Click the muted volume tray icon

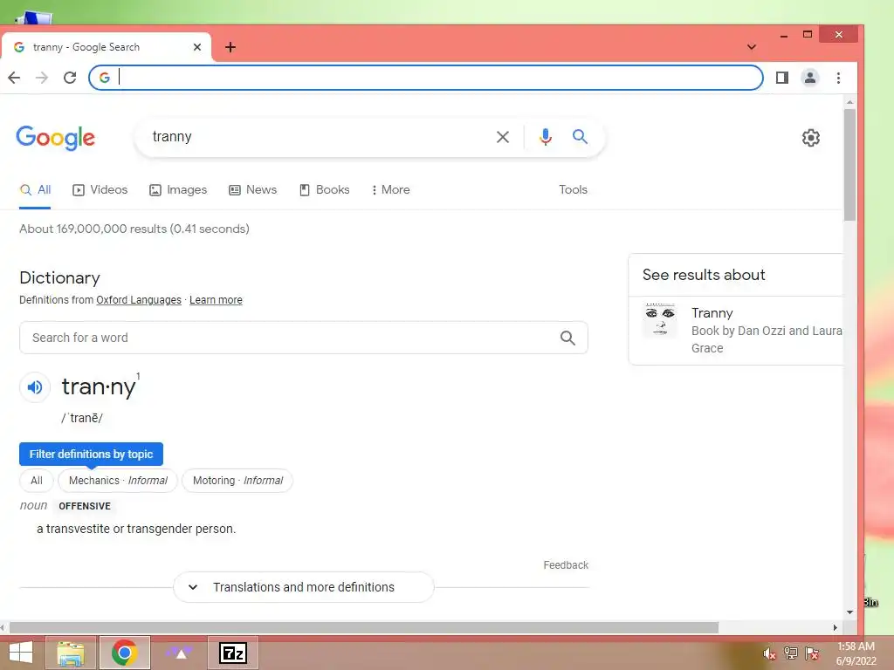769,653
